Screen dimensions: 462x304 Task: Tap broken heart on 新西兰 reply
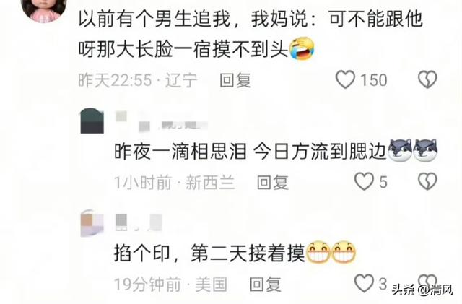click(427, 181)
